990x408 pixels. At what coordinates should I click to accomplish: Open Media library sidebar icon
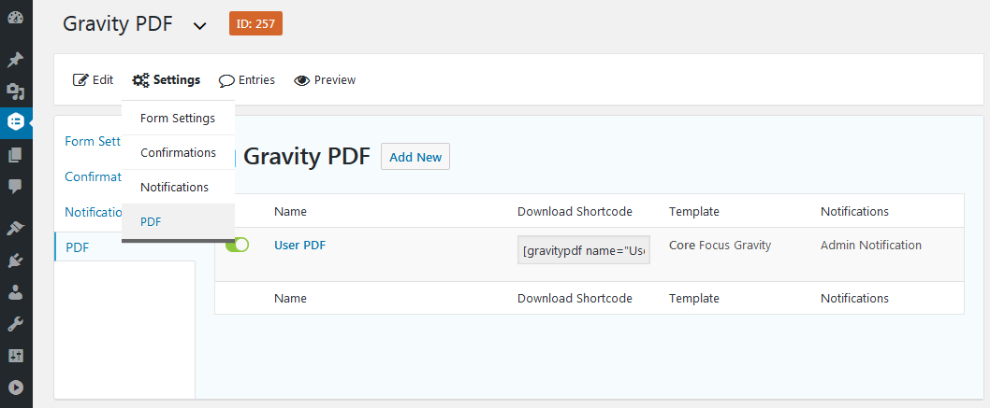click(15, 91)
